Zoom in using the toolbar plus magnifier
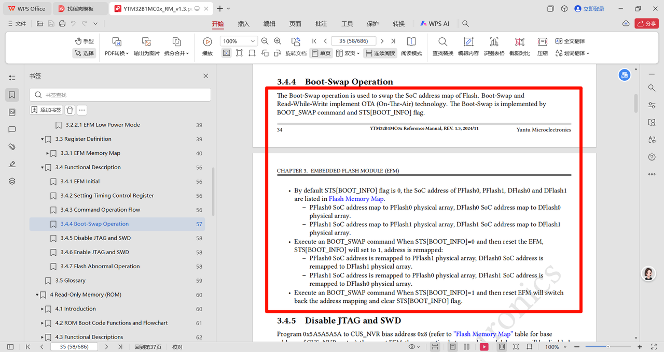 pos(278,41)
